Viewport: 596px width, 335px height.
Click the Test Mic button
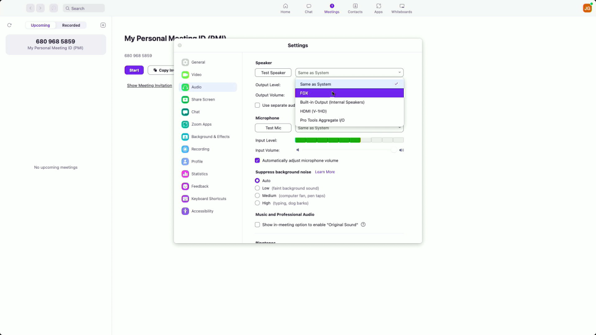point(273,128)
